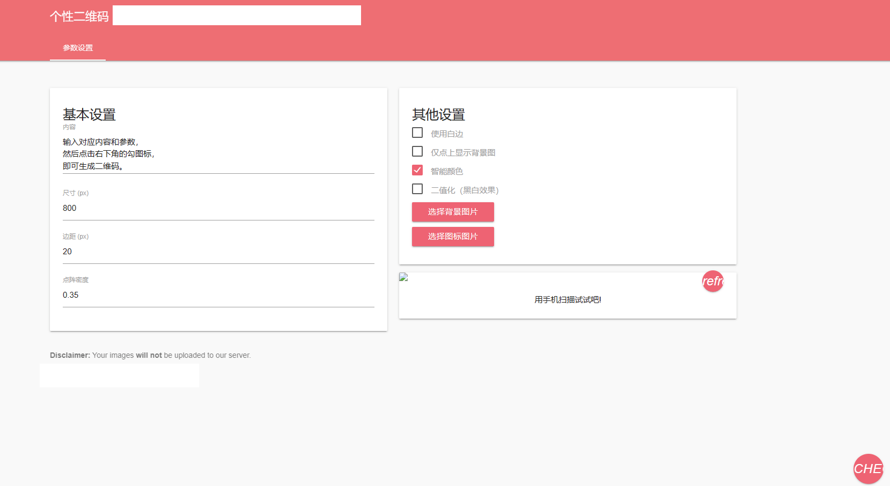Open the 参数设置 tab
This screenshot has width=890, height=486.
coord(78,48)
